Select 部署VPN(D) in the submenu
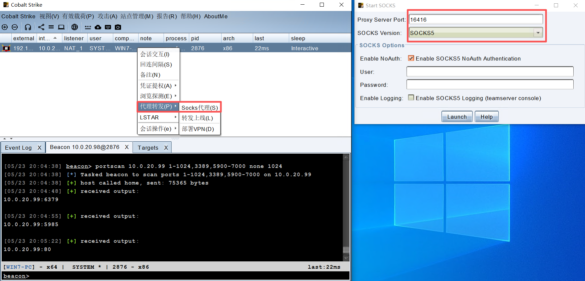 pos(200,129)
